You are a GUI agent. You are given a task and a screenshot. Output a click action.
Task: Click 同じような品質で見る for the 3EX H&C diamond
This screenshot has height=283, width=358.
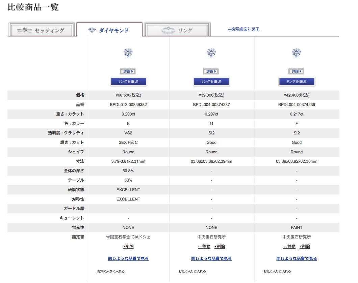tap(128, 259)
